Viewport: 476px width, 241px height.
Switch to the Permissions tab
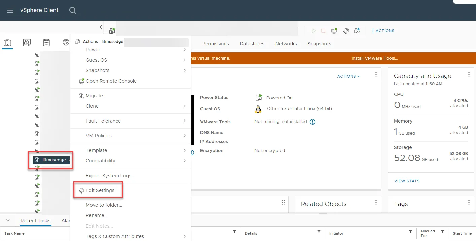pos(215,44)
